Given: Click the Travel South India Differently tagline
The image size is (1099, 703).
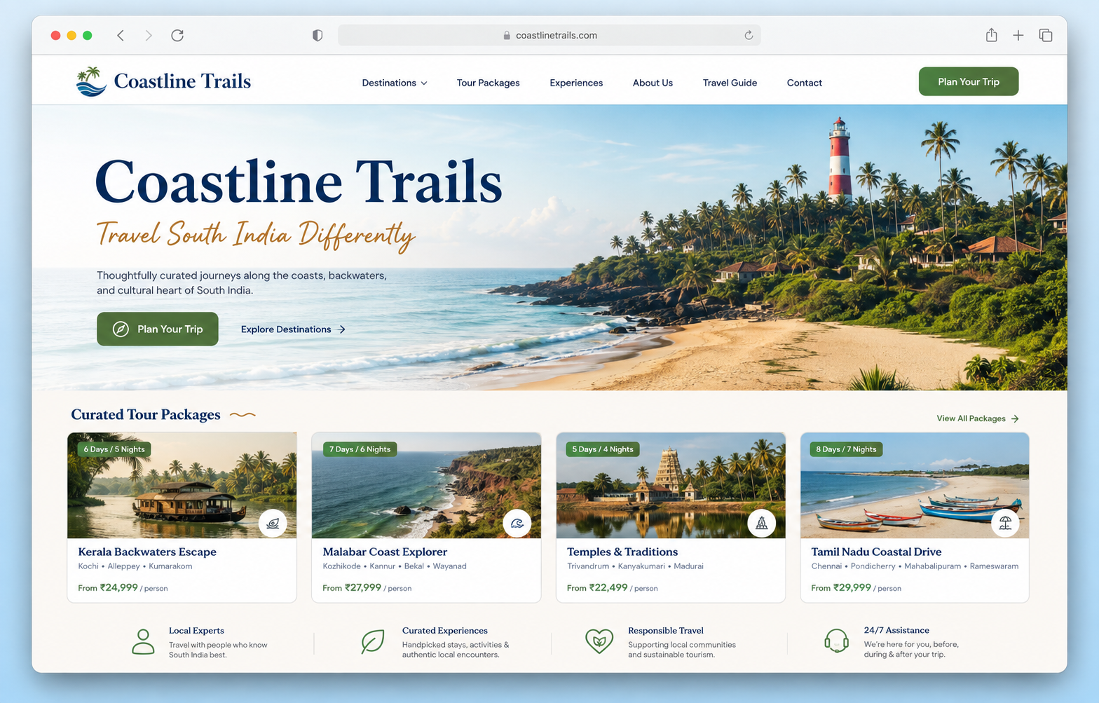Looking at the screenshot, I should coord(256,236).
